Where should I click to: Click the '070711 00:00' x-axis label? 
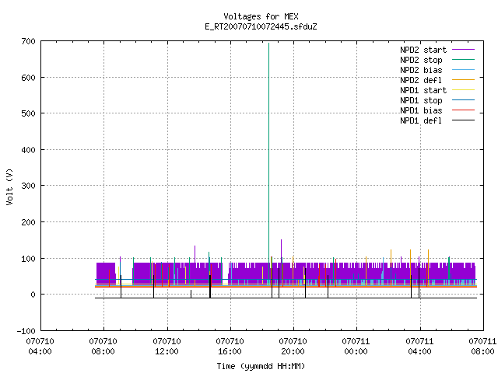point(356,347)
